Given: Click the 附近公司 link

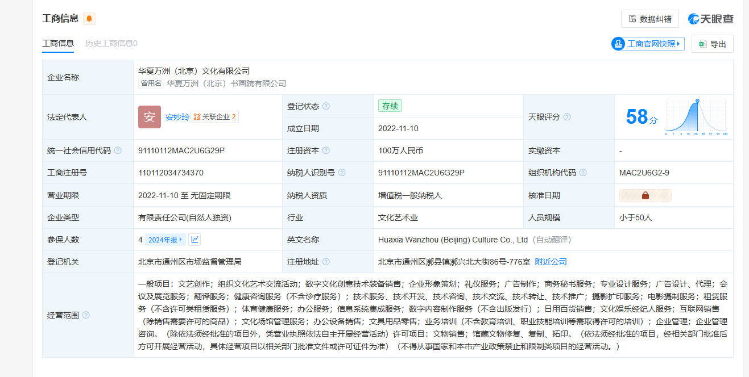Looking at the screenshot, I should (x=551, y=262).
